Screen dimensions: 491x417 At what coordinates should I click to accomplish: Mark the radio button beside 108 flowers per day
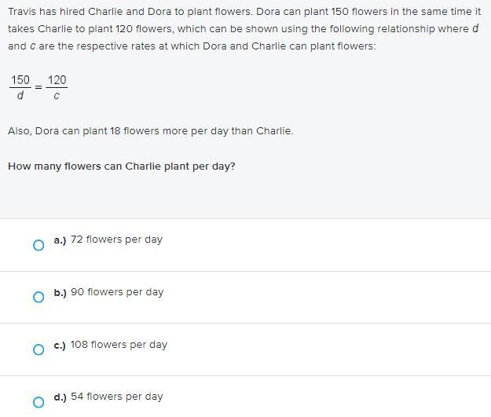38,349
